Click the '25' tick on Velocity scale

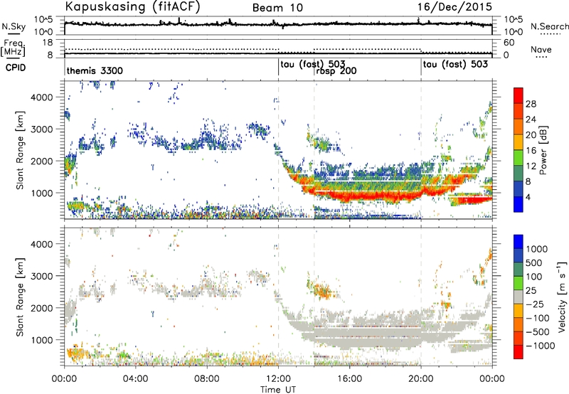531,290
